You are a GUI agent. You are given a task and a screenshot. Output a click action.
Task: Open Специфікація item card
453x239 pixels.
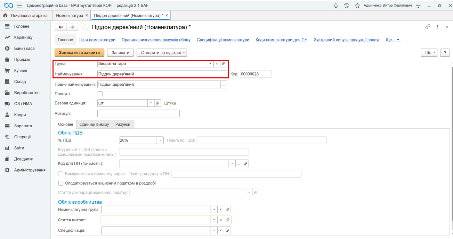[x=227, y=230]
